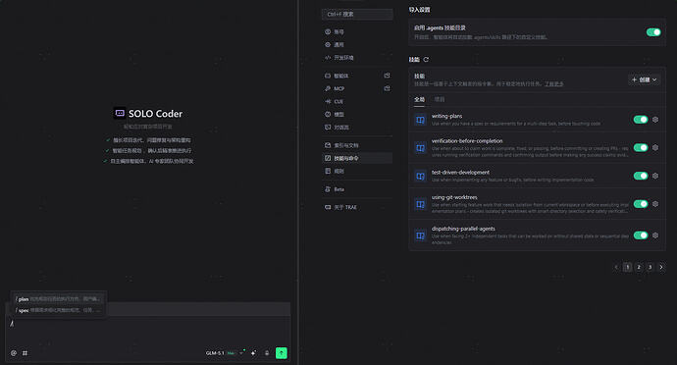The height and width of the screenshot is (365, 677).
Task: Click the marketplace icon beside 智能体
Action: pos(387,76)
